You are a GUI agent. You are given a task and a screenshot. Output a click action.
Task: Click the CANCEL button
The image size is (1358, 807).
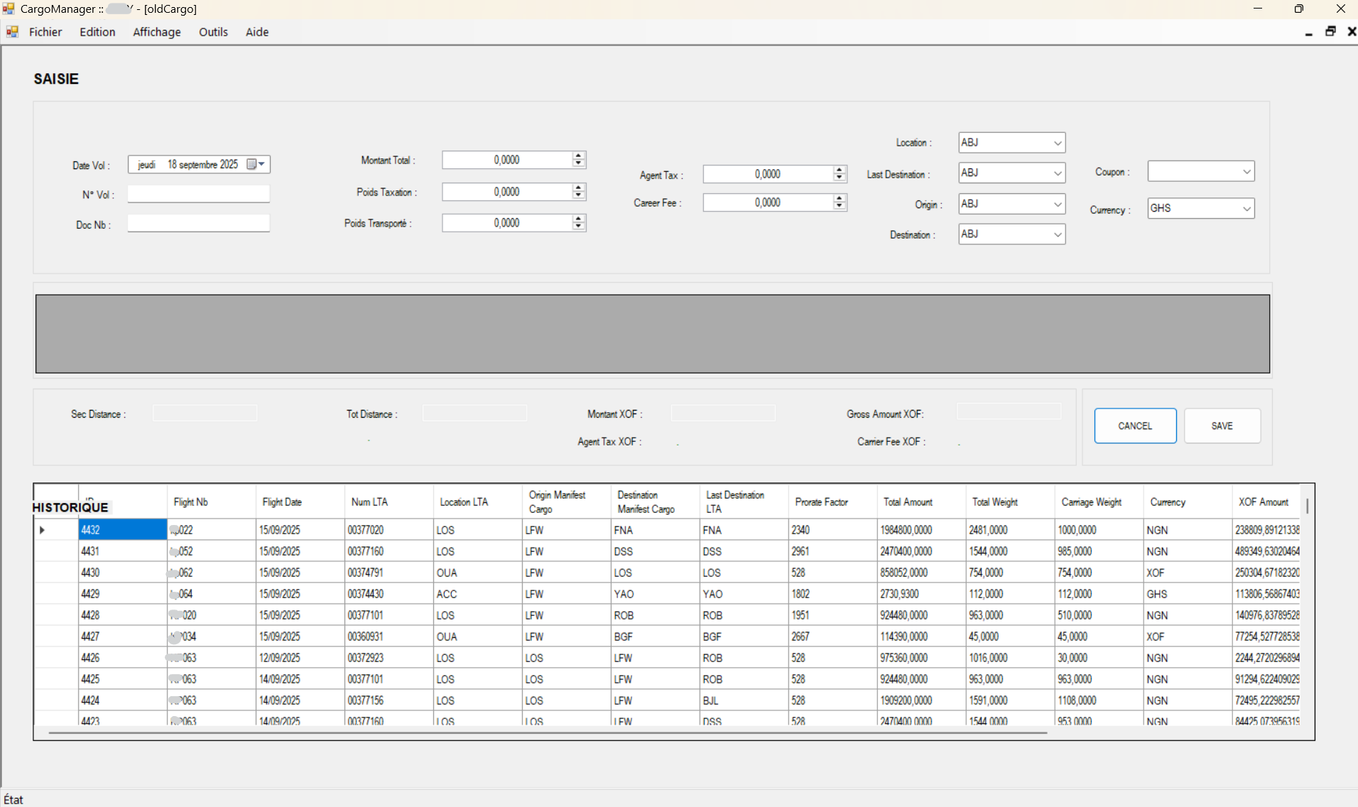click(x=1134, y=426)
